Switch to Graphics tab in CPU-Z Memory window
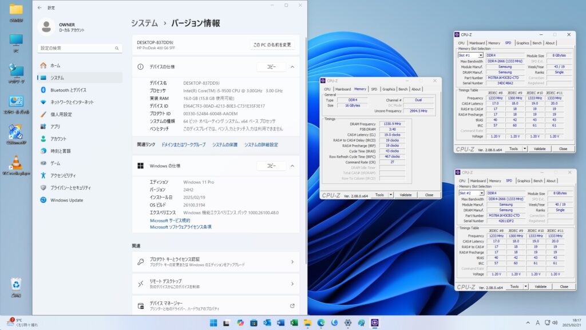Image resolution: width=586 pixels, height=330 pixels. point(389,89)
